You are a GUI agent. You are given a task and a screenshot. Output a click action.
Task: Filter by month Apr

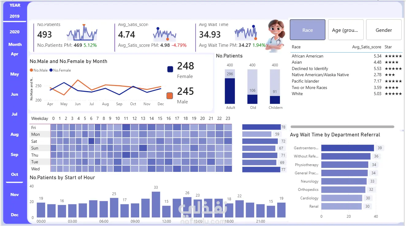[14, 54]
